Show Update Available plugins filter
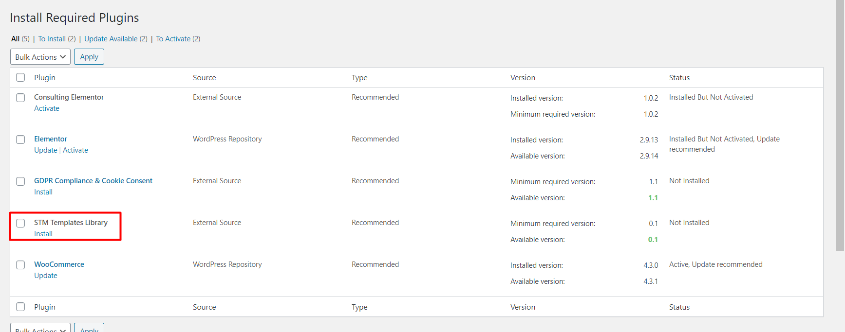 (111, 39)
